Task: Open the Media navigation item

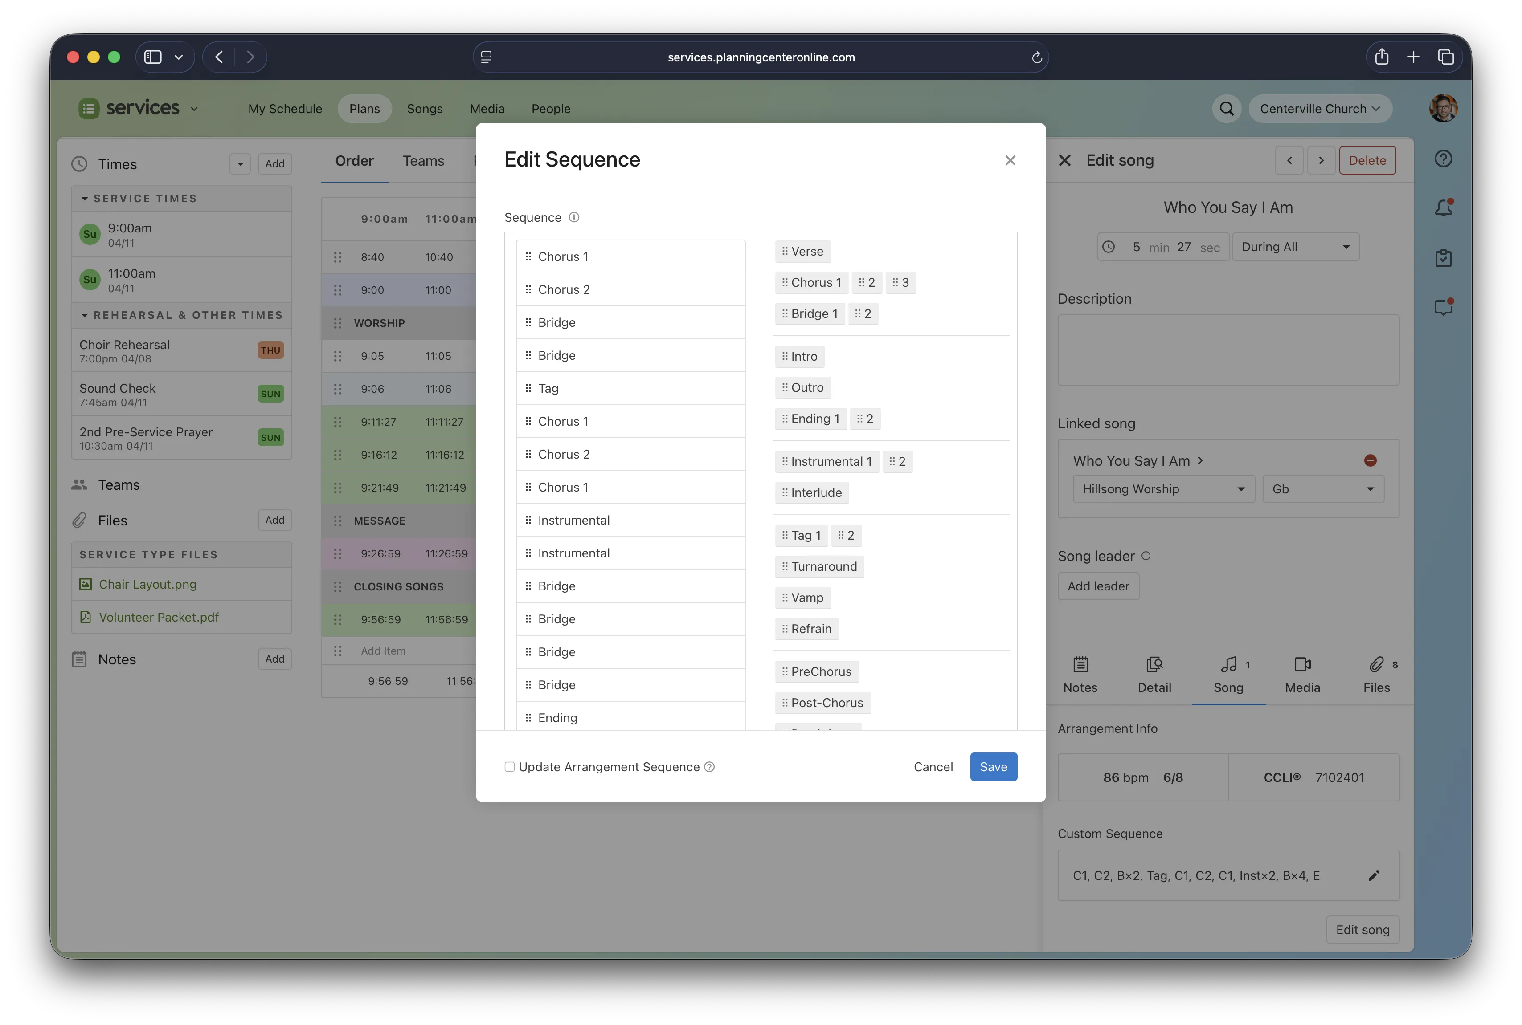Action: click(x=487, y=109)
